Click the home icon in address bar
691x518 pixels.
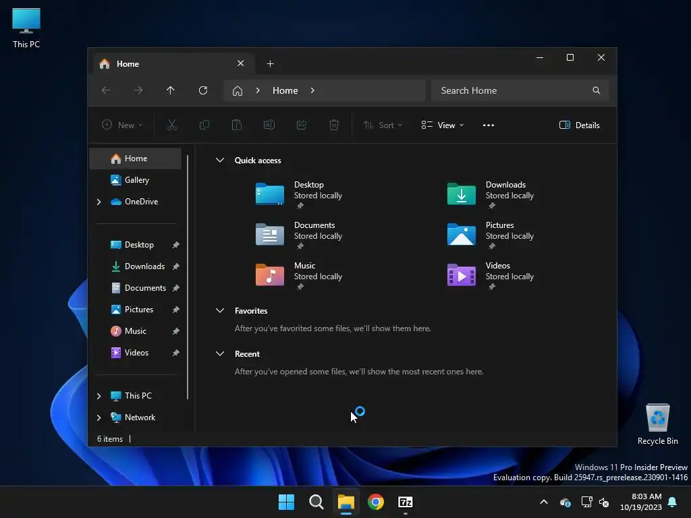point(238,91)
